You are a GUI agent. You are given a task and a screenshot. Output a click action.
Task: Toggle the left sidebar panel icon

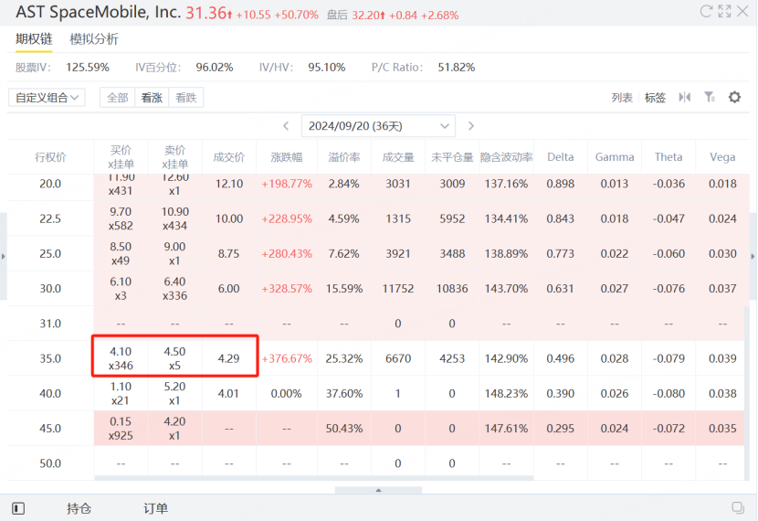(x=17, y=508)
